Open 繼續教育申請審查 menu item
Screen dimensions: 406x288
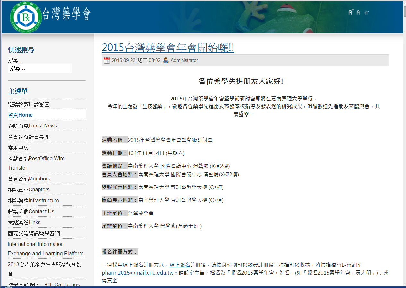[x=29, y=104]
